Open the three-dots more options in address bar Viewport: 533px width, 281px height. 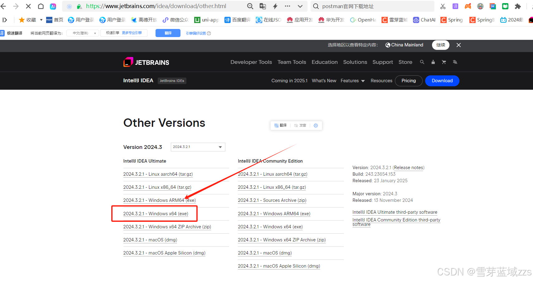coord(287,6)
